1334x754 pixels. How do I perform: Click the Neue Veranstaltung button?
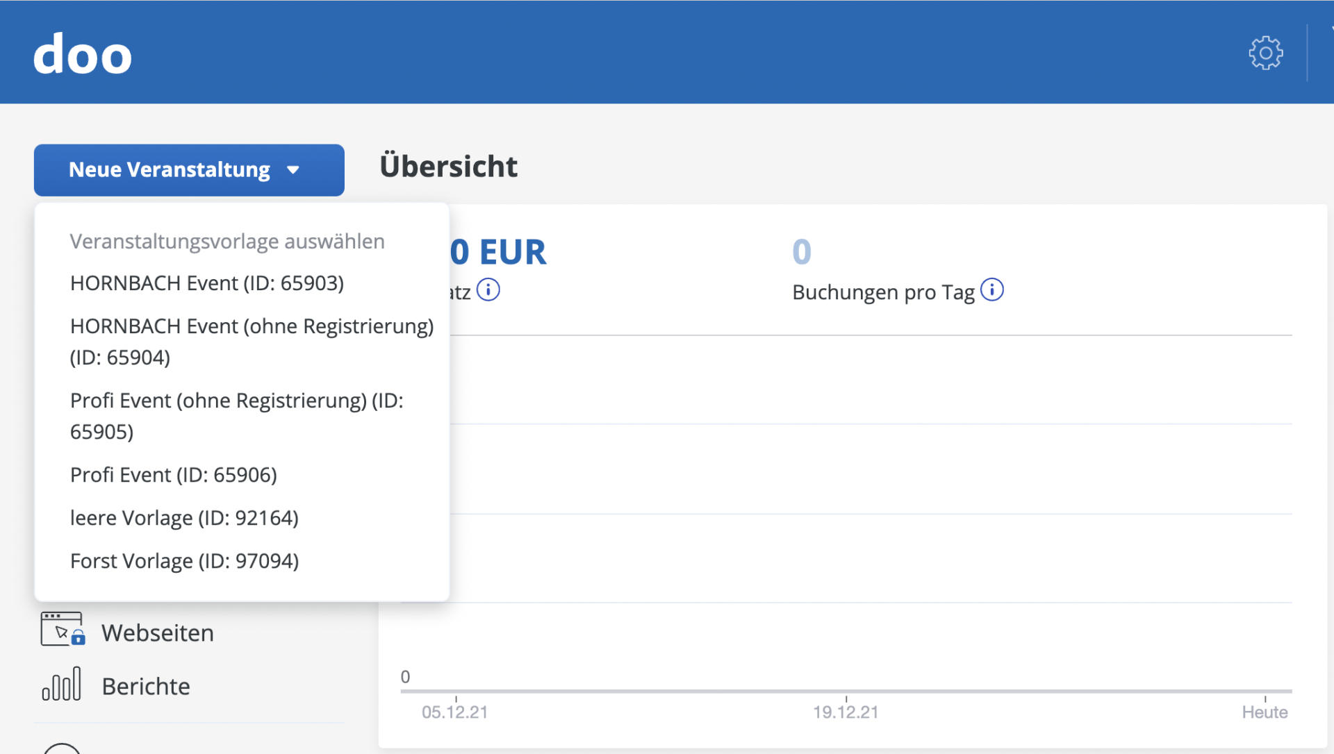point(170,170)
